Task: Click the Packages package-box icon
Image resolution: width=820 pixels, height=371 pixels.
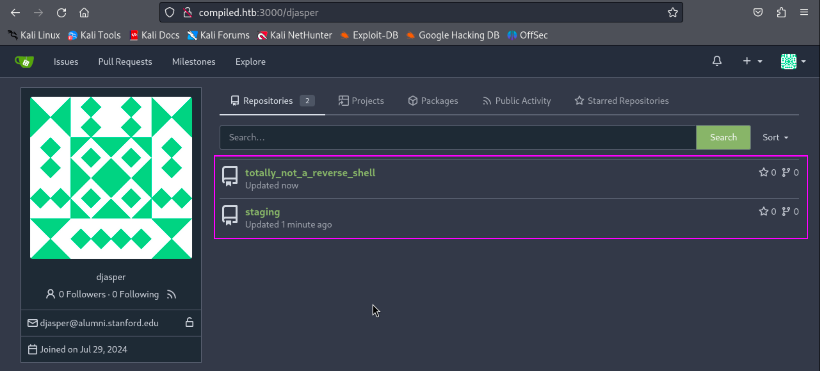Action: pyautogui.click(x=413, y=101)
